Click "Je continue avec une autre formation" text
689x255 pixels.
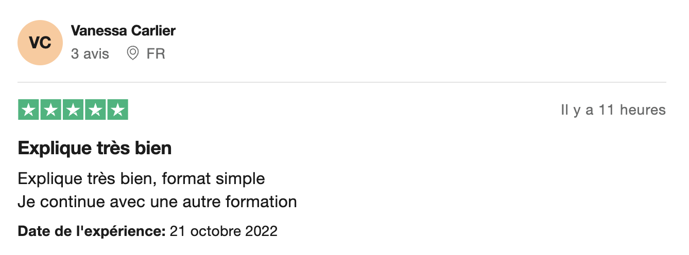157,202
